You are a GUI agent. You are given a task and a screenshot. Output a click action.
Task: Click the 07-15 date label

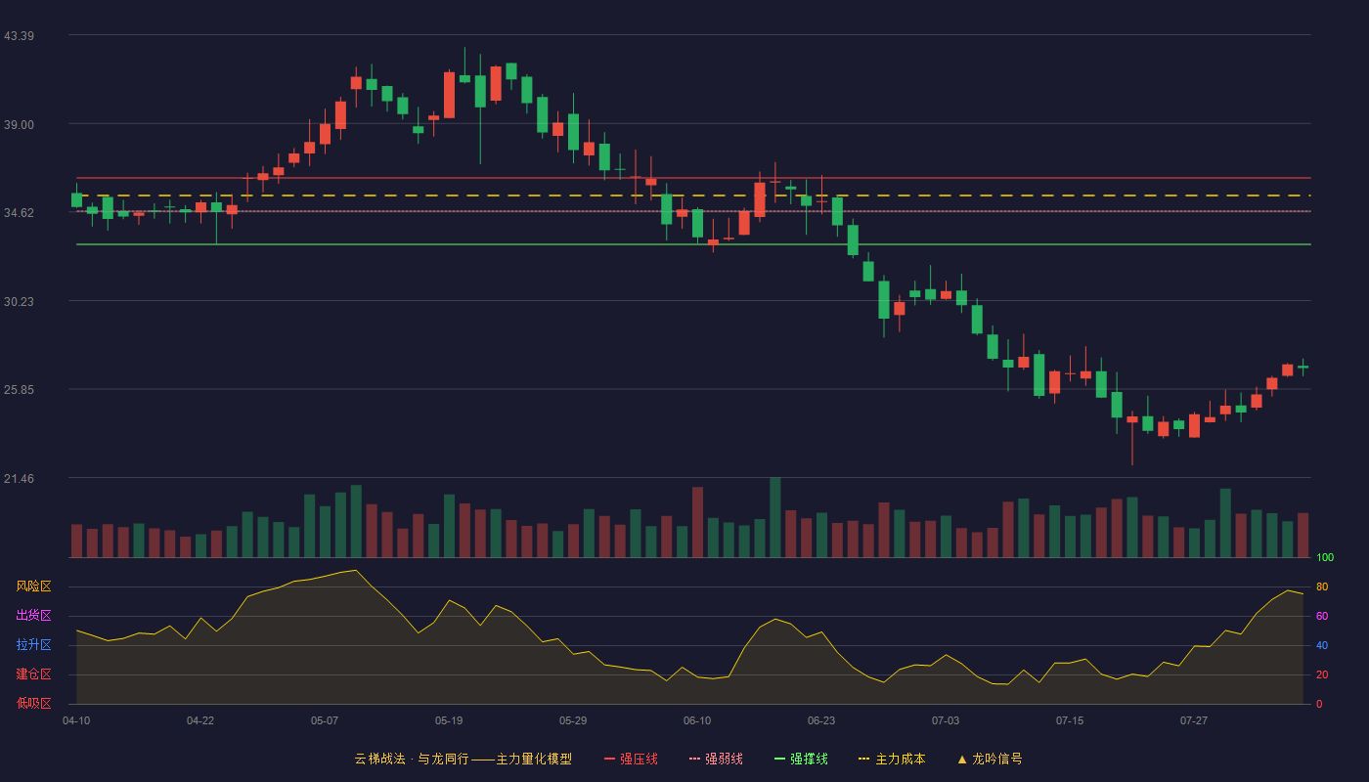(x=1070, y=720)
